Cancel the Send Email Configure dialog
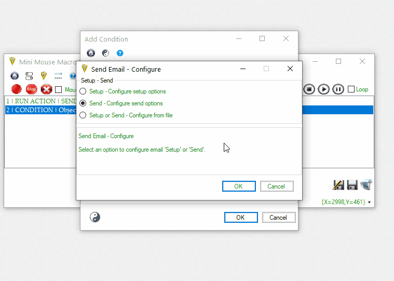The image size is (394, 281). coord(276,186)
